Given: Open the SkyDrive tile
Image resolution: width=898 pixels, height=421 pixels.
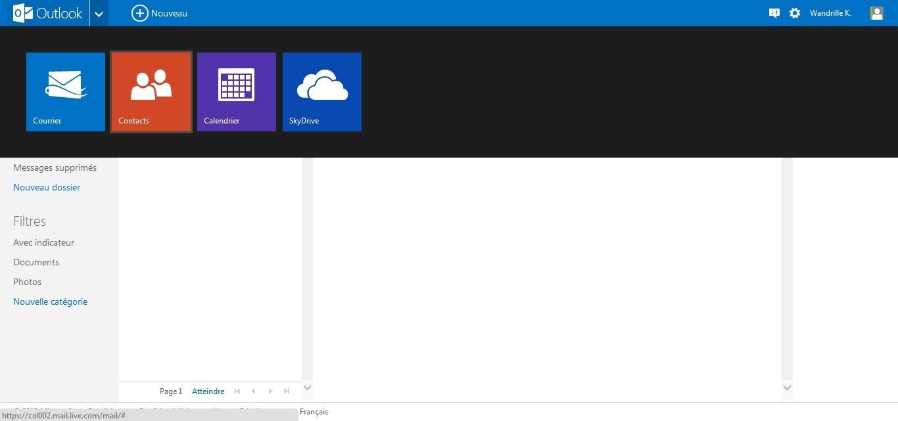Looking at the screenshot, I should [x=322, y=92].
